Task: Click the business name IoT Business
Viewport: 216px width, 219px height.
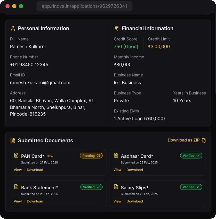Action: 127,83
